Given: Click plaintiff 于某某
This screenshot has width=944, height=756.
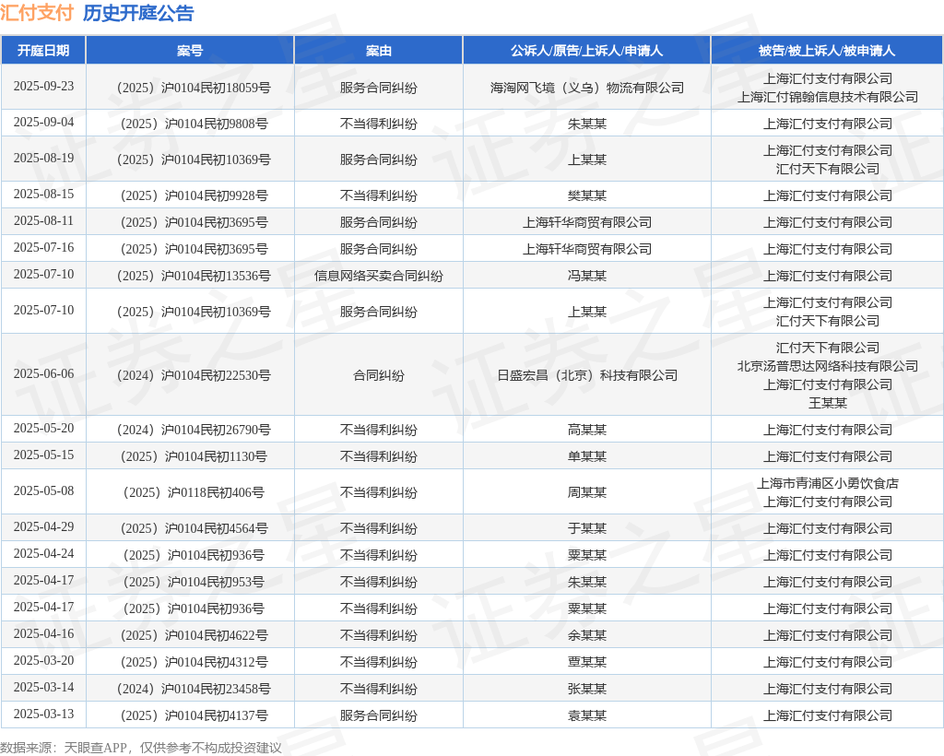Looking at the screenshot, I should click(x=587, y=528).
